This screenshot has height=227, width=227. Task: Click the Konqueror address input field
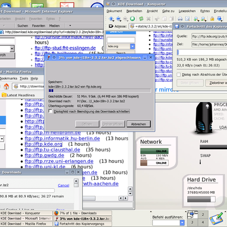click(151, 26)
